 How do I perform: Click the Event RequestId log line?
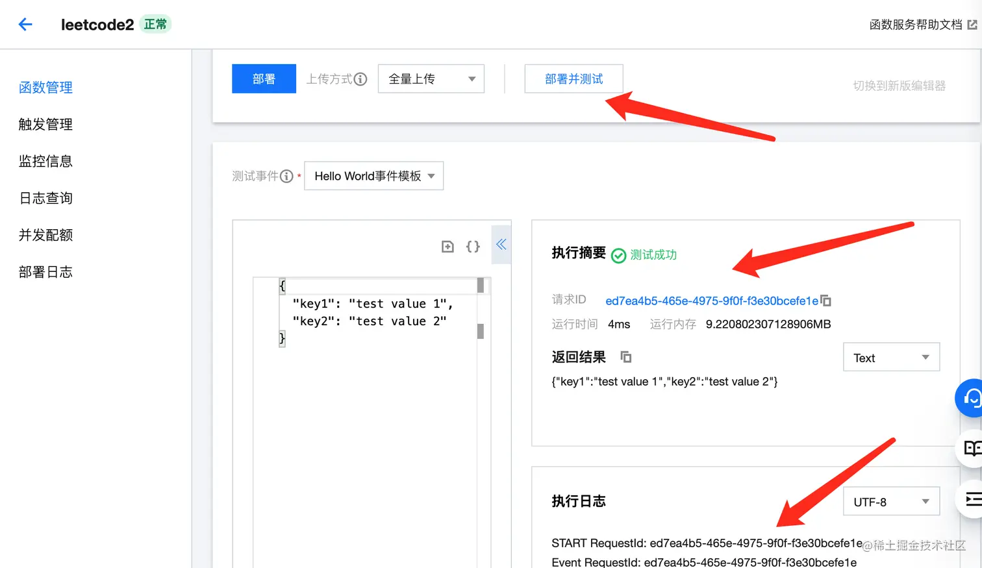704,562
